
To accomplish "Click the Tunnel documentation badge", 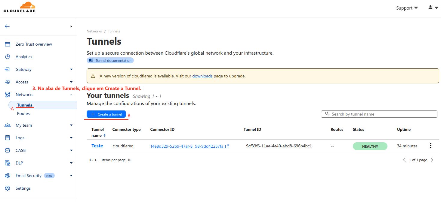I will [110, 60].
